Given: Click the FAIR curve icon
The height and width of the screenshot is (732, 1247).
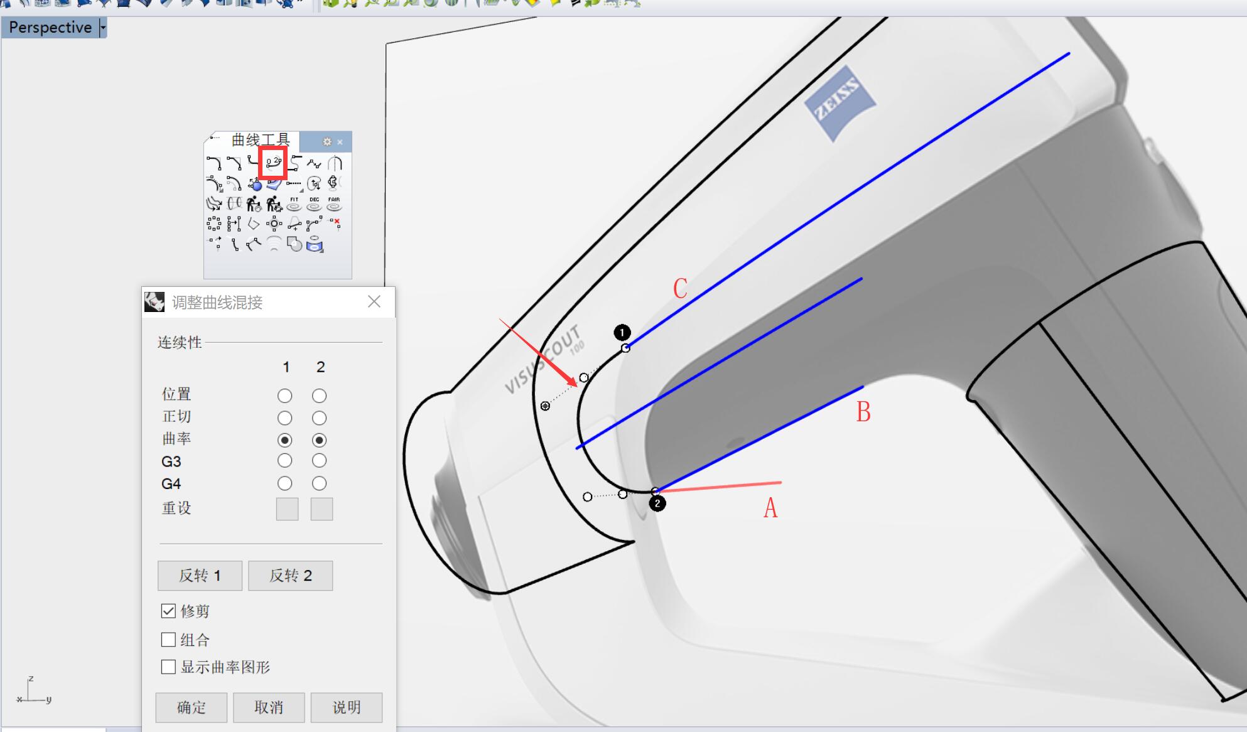Looking at the screenshot, I should 334,204.
